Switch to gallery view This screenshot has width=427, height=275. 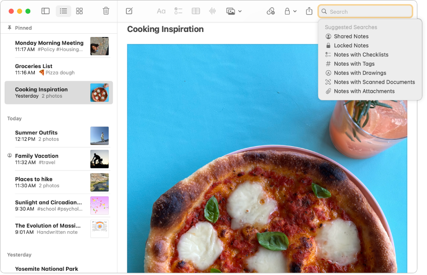[79, 11]
